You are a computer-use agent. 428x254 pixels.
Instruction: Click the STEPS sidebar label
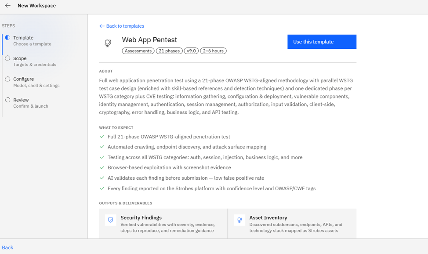pyautogui.click(x=8, y=25)
